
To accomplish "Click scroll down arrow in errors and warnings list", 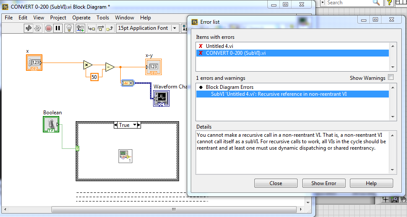I will [x=392, y=117].
